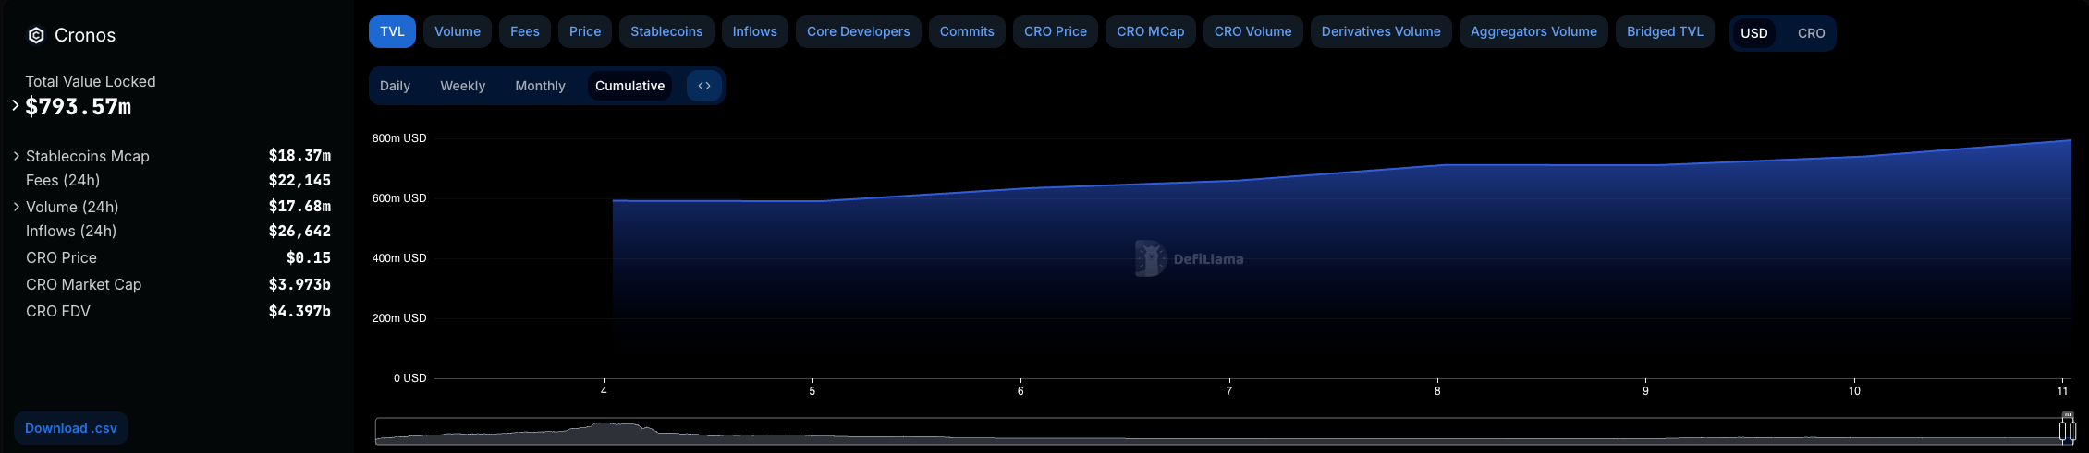Enable the CRO MCap chart metric

(1151, 31)
